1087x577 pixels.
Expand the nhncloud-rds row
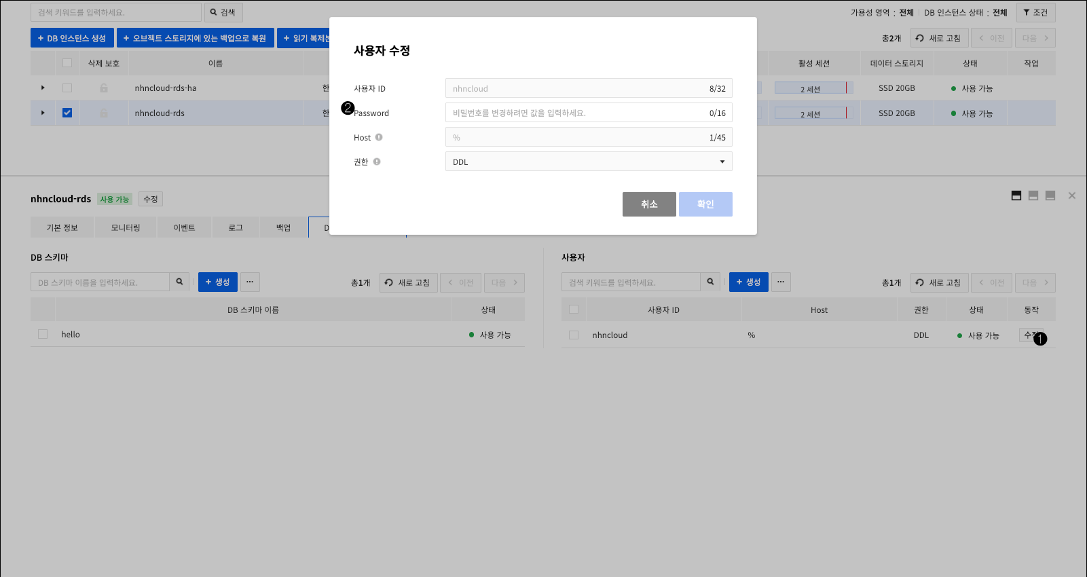tap(43, 113)
